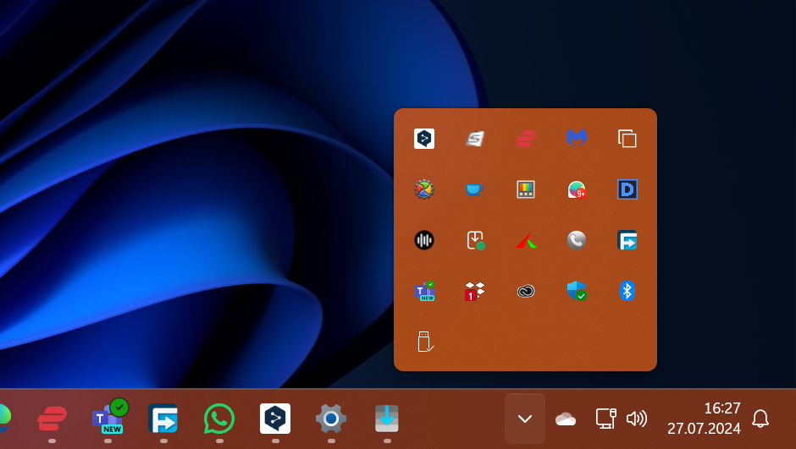This screenshot has height=449, width=796.
Task: Click the blue coffee cup tray icon
Action: click(475, 189)
